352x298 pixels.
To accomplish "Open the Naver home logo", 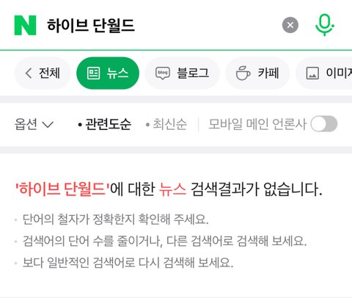I will point(25,25).
